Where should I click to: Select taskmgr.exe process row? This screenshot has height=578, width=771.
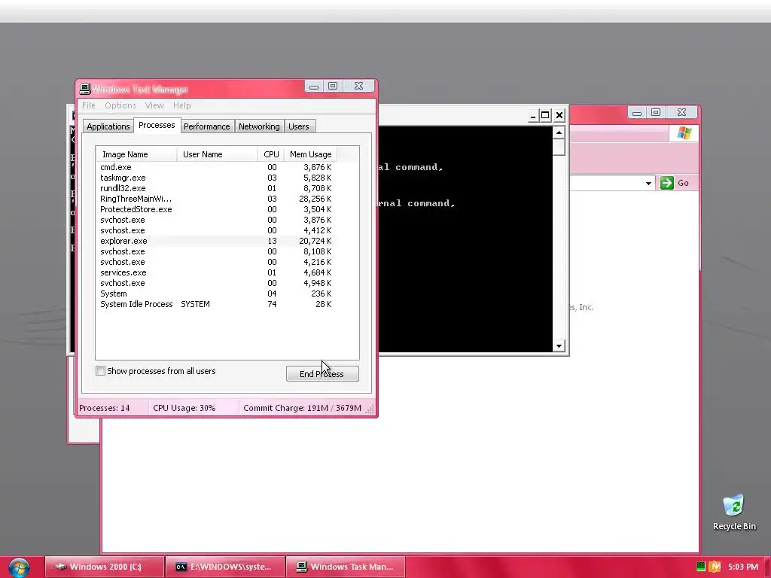tap(216, 178)
